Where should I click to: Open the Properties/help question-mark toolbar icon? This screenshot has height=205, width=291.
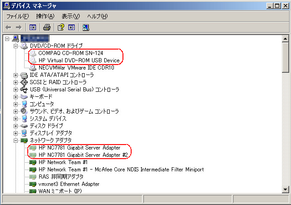coord(61,27)
